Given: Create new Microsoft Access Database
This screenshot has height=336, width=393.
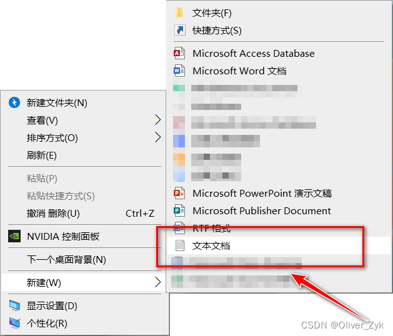Looking at the screenshot, I should (x=279, y=53).
